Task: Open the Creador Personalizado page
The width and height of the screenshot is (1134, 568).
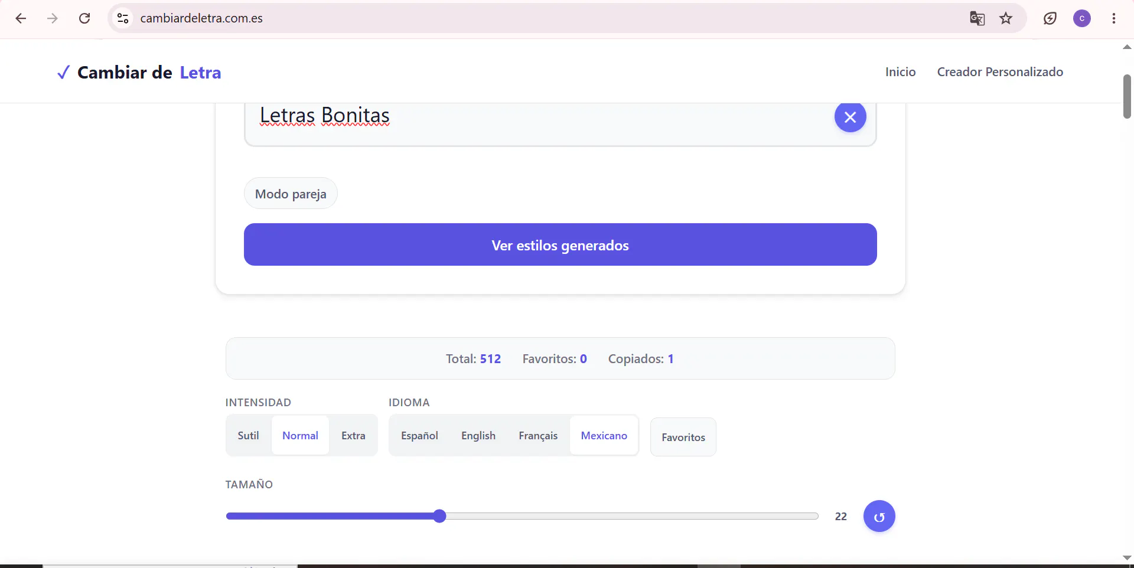Action: coord(1000,72)
